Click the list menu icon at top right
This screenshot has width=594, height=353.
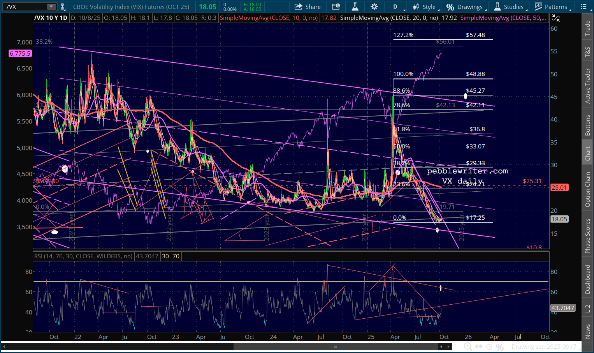pyautogui.click(x=583, y=7)
